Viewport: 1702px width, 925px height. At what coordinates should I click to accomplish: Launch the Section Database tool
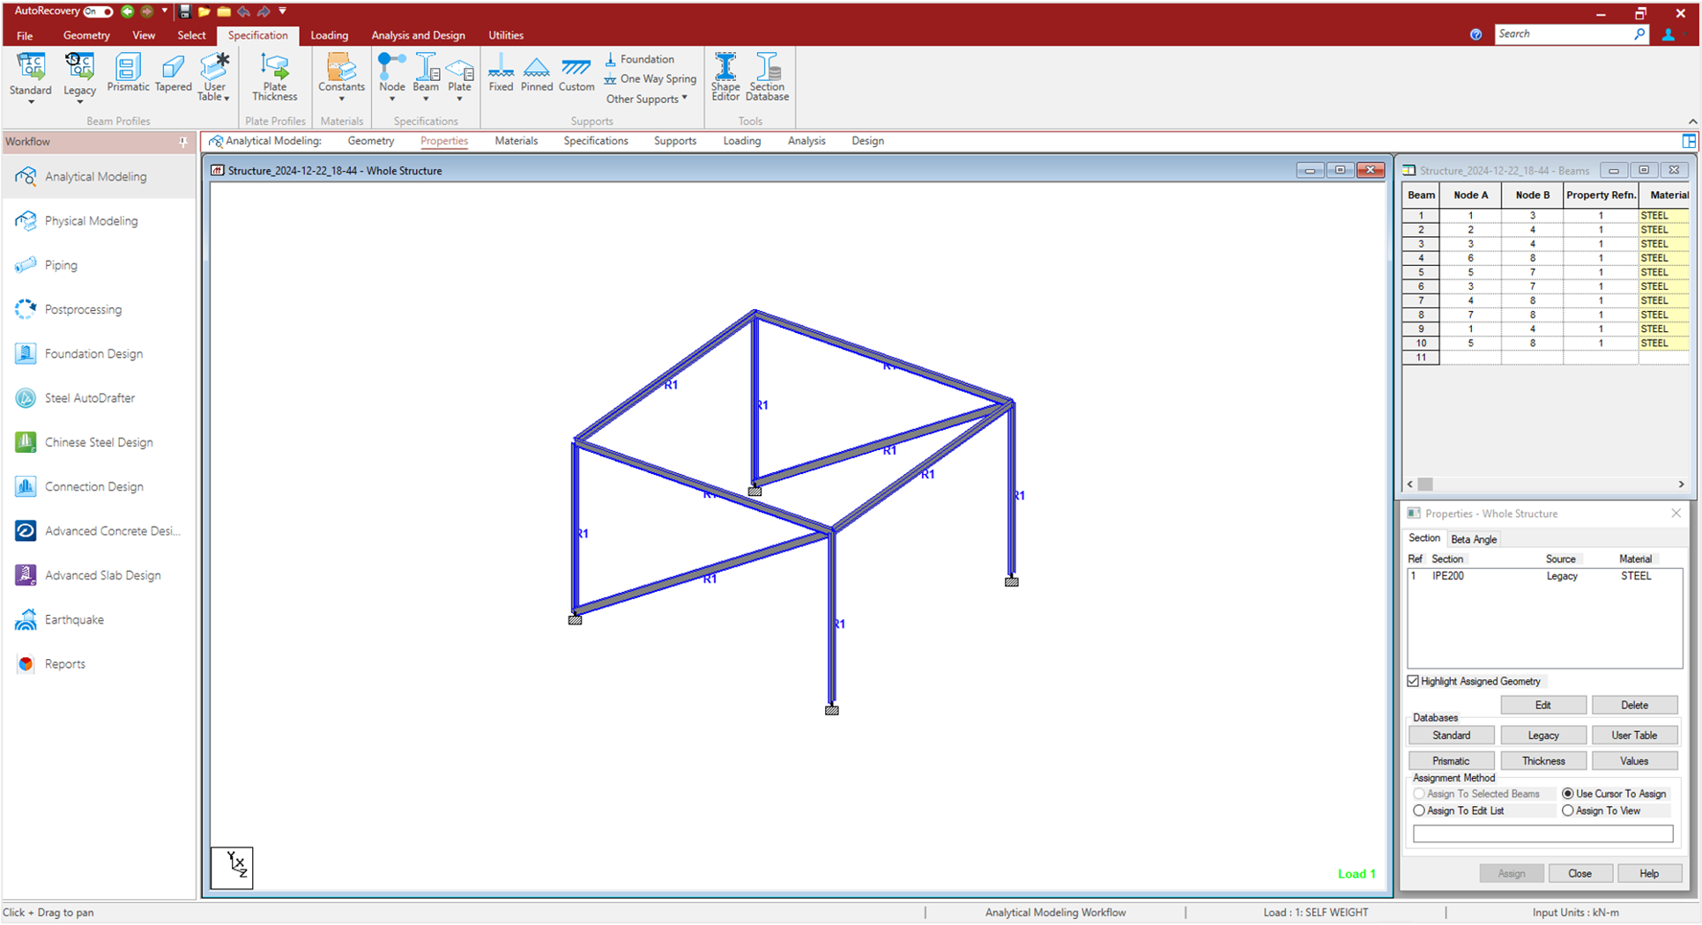[x=767, y=77]
